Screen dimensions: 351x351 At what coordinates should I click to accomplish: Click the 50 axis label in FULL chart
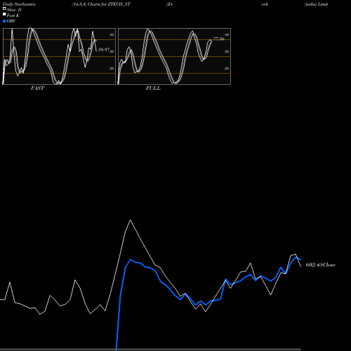pyautogui.click(x=227, y=52)
